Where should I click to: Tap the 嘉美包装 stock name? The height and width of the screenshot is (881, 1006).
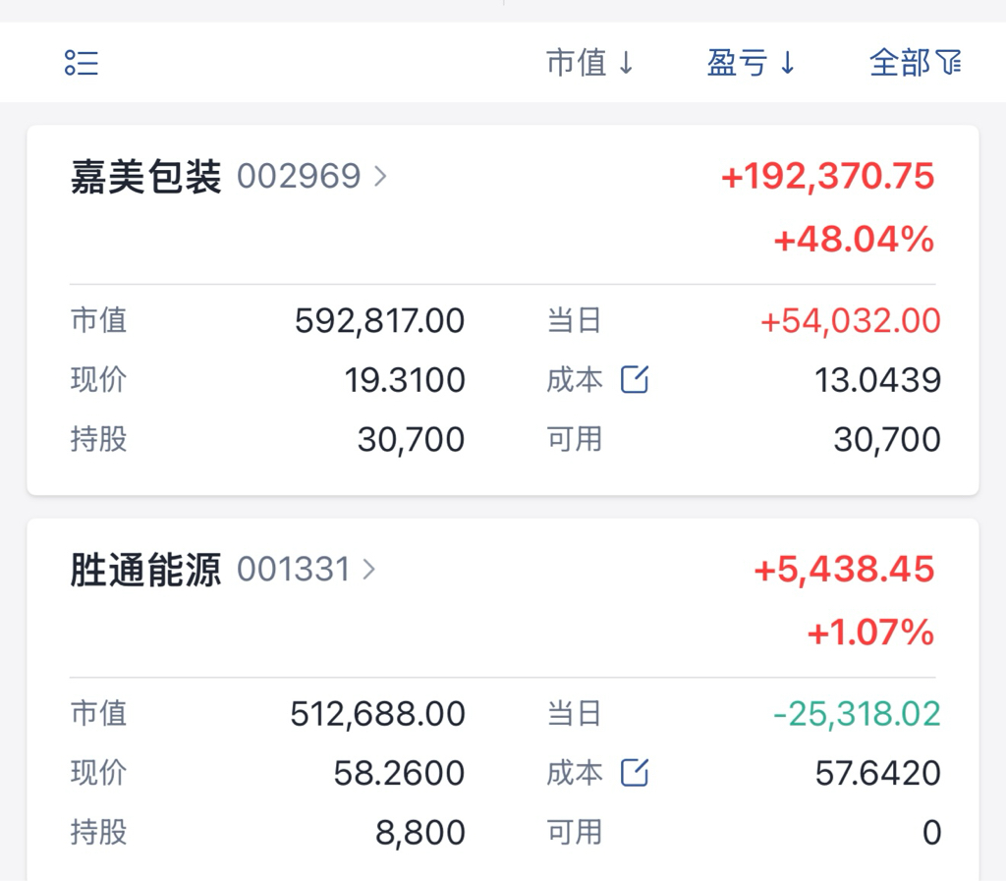coord(146,177)
